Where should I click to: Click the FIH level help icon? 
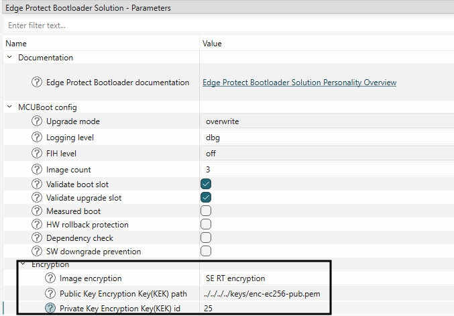coord(37,154)
